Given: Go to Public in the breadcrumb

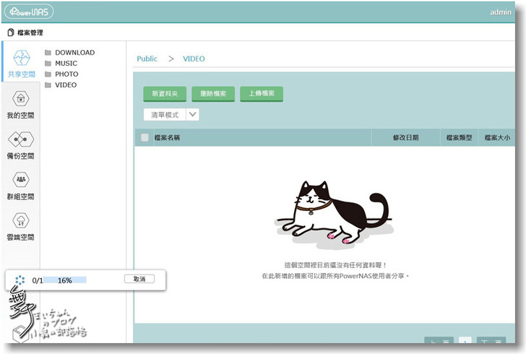Looking at the screenshot, I should (x=147, y=59).
